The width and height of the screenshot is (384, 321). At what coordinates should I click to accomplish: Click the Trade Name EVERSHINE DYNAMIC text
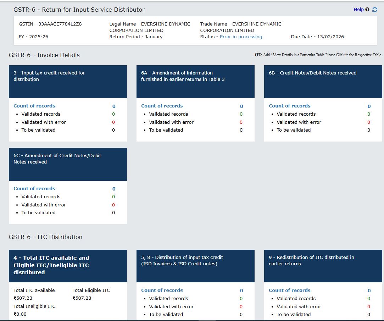(241, 27)
